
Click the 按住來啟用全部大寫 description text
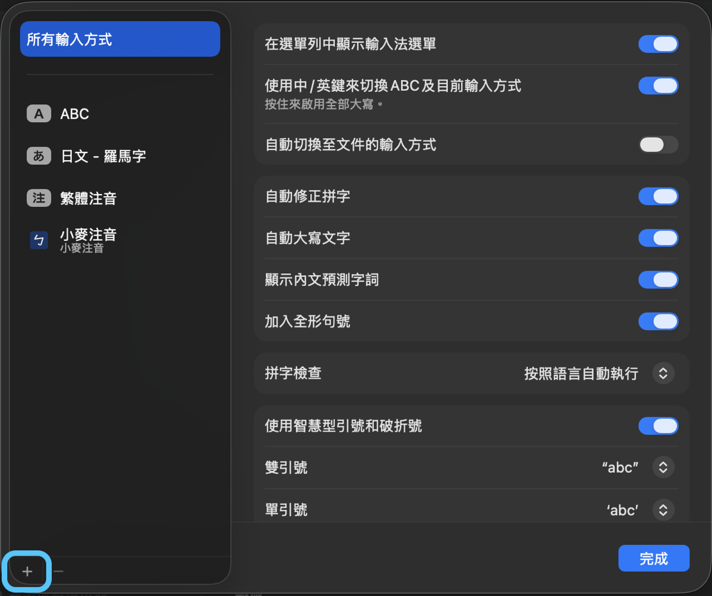(x=325, y=105)
